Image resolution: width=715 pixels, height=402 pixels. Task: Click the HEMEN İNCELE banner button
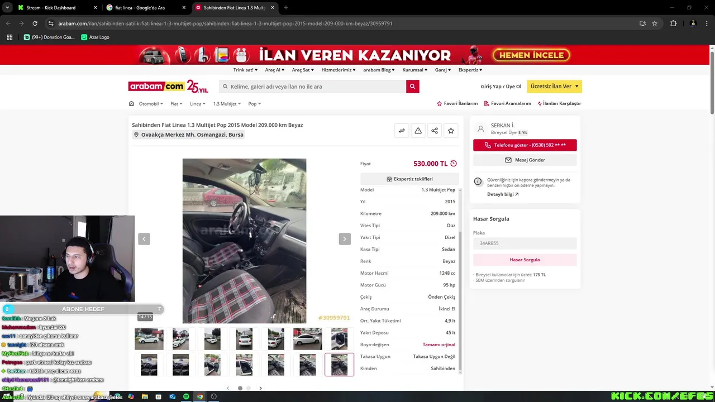531,55
